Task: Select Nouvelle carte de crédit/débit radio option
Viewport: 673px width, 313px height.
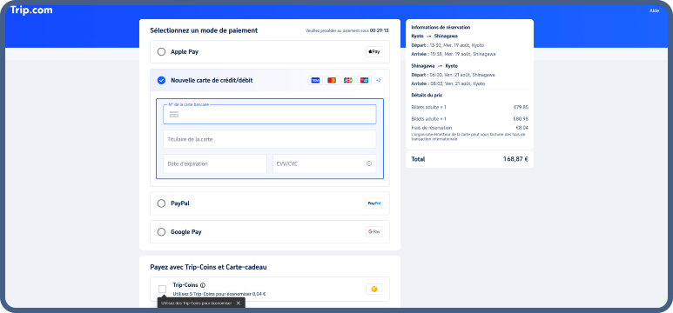Action: pyautogui.click(x=161, y=80)
